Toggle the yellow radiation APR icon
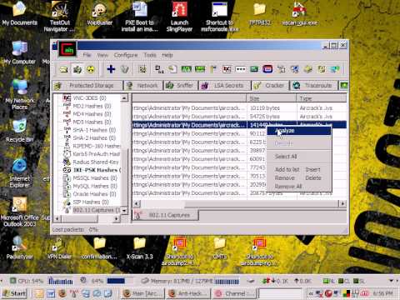 pyautogui.click(x=91, y=69)
